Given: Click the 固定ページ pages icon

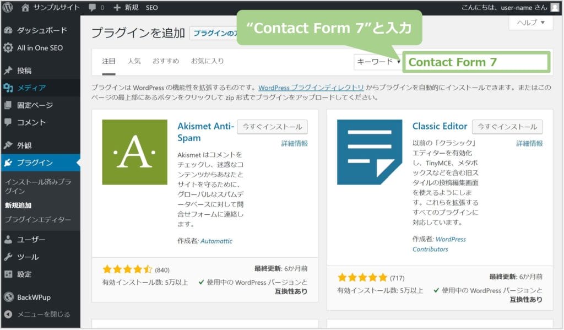Looking at the screenshot, I should [x=8, y=105].
